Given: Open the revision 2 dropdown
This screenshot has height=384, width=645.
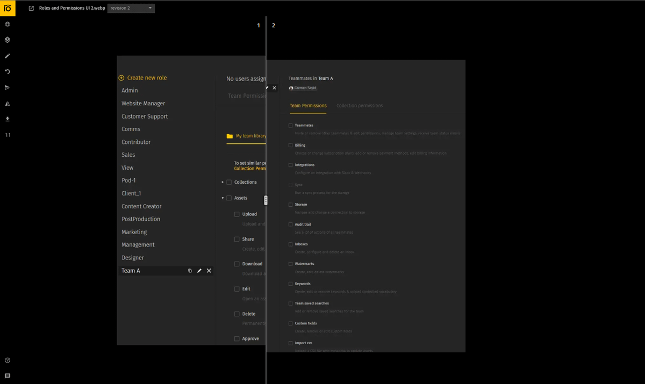Looking at the screenshot, I should pos(131,8).
